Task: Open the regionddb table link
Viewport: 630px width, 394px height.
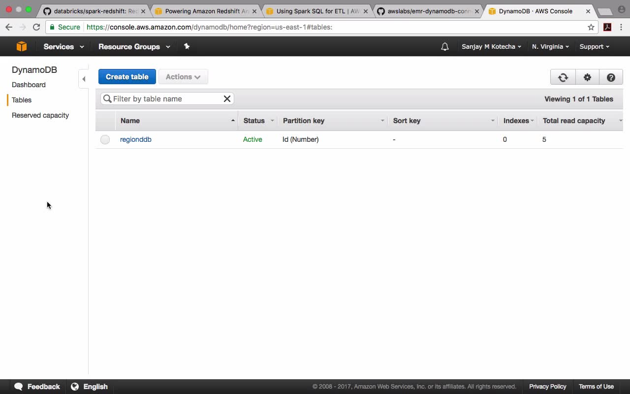Action: coord(136,139)
